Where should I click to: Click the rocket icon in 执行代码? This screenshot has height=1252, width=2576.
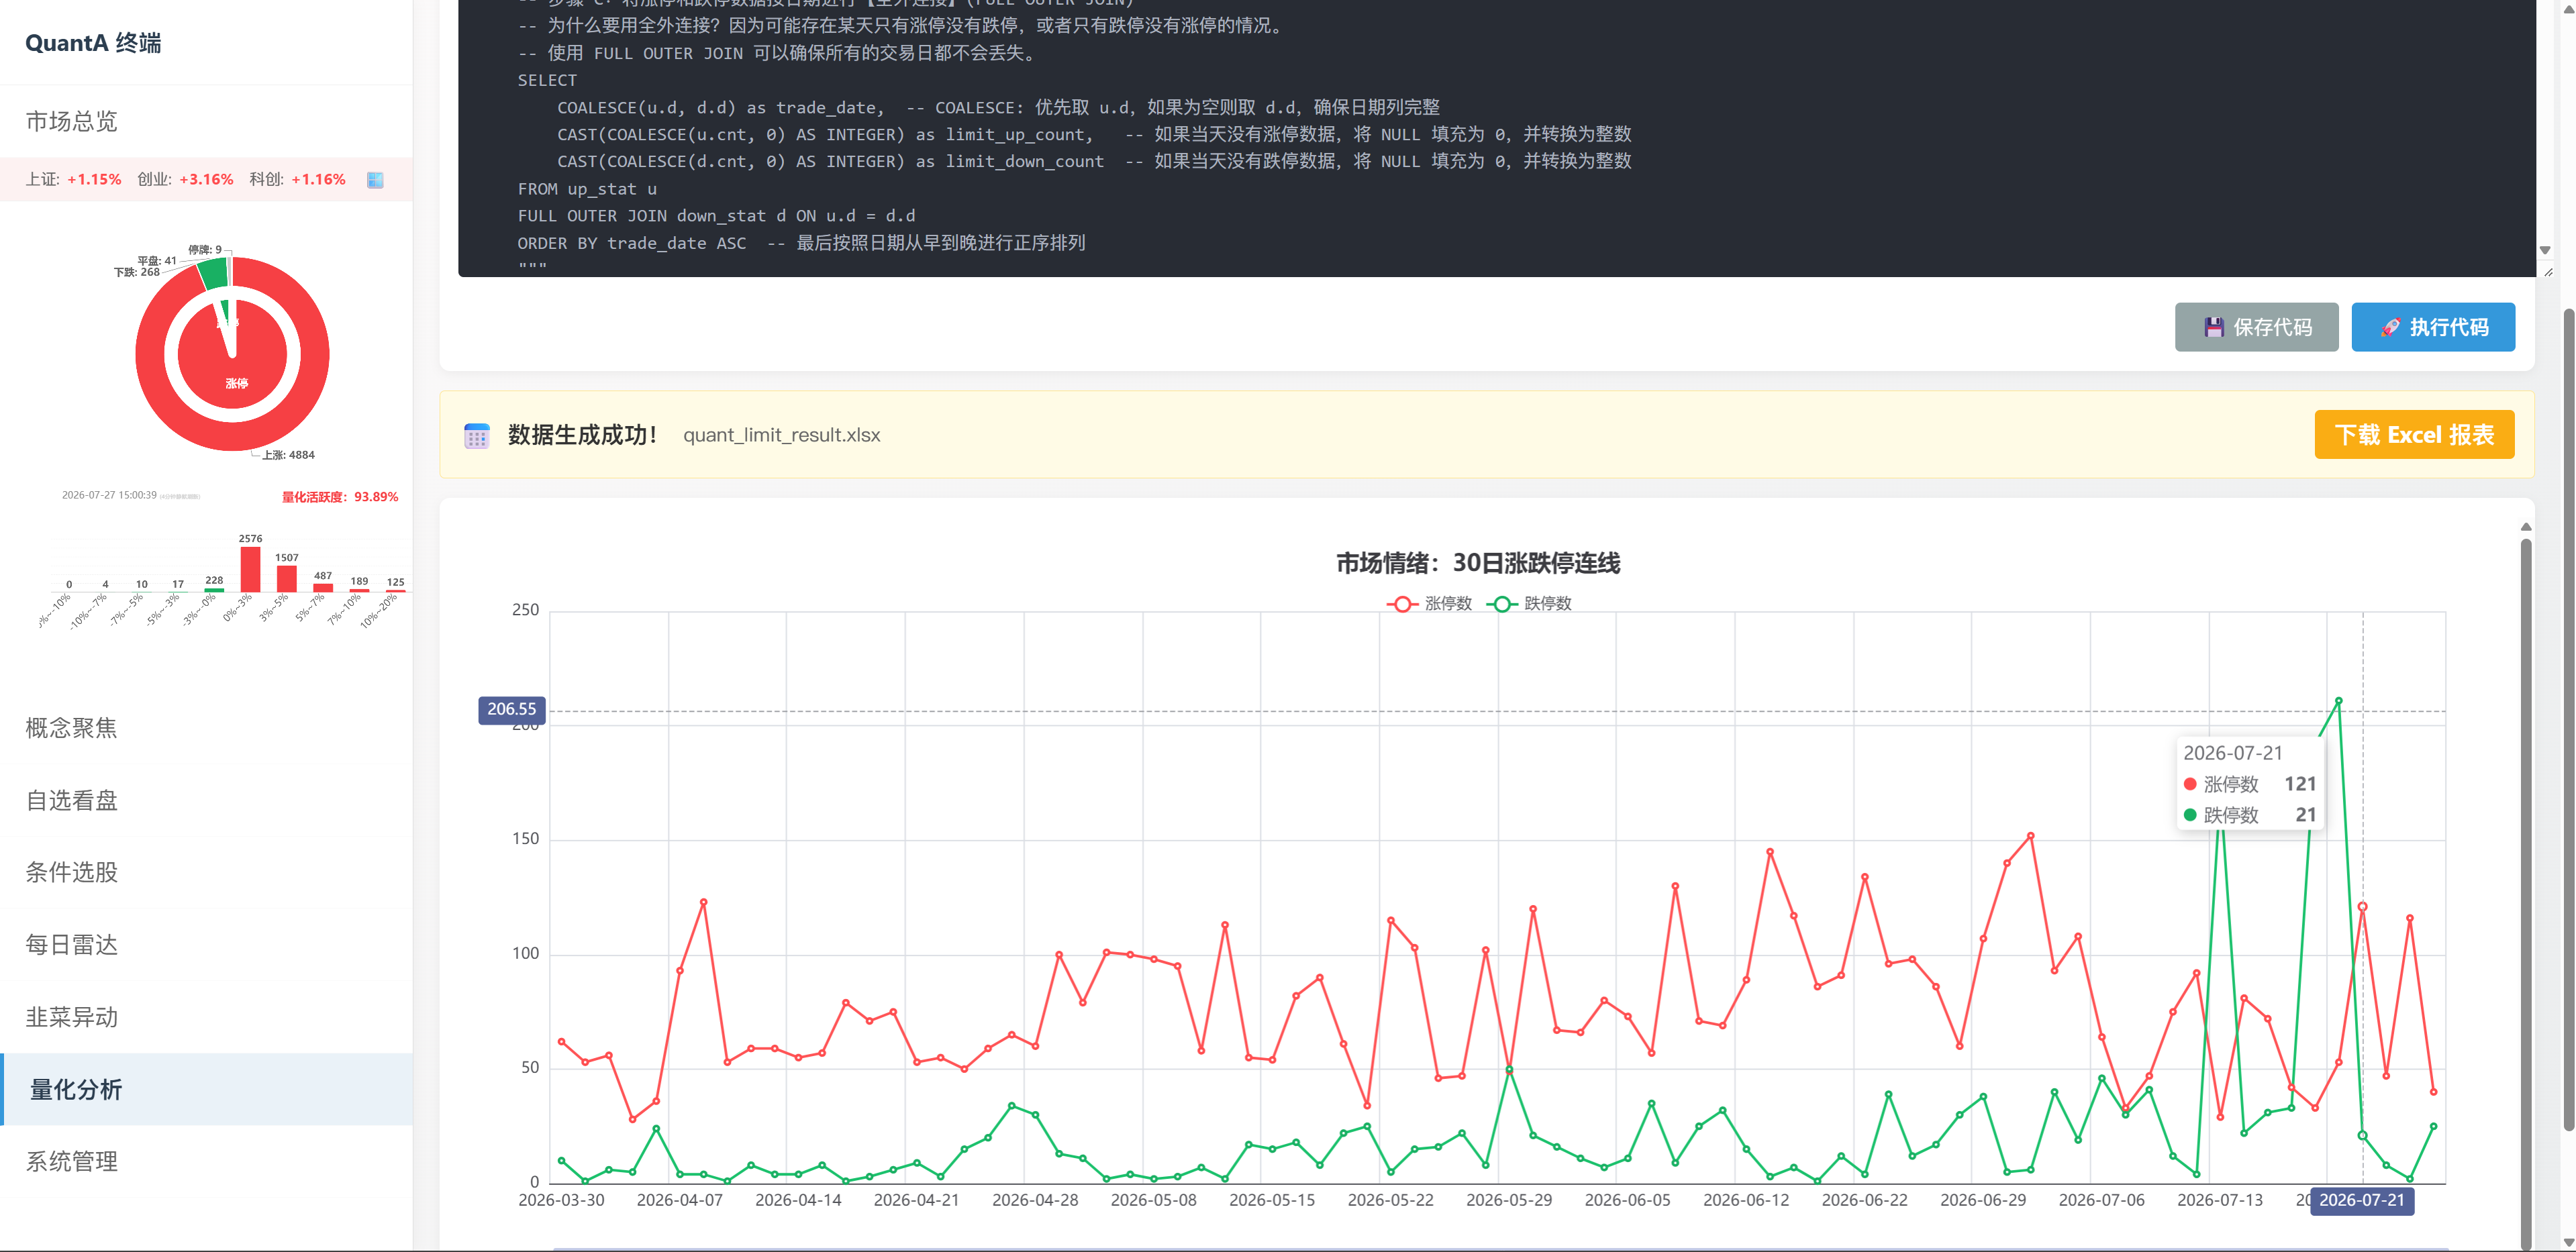(x=2390, y=327)
